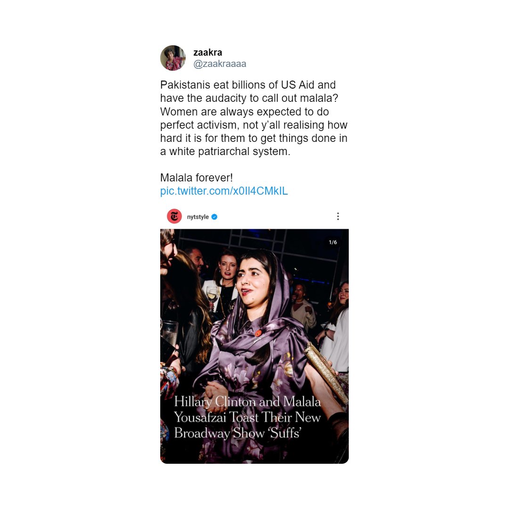Click the word 'Suffs' in the headline
This screenshot has width=509, height=509.
286,433
